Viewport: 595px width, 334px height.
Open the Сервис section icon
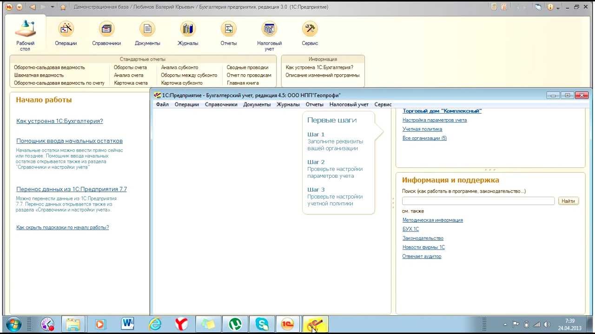click(310, 33)
